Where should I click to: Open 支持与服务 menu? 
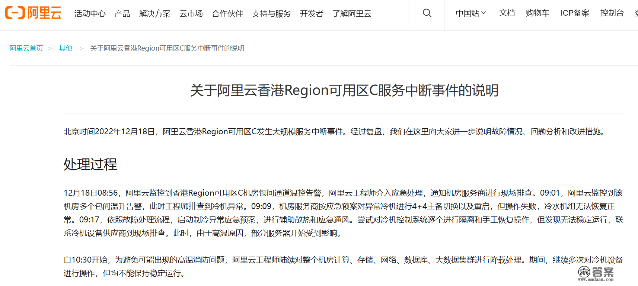pyautogui.click(x=271, y=14)
